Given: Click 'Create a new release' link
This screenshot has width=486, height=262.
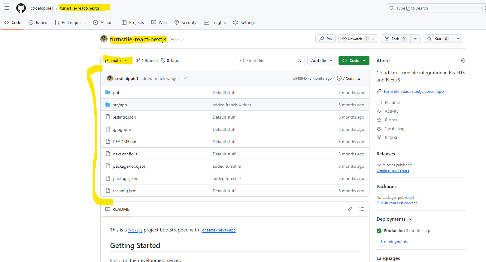Looking at the screenshot, I should pos(393,170).
